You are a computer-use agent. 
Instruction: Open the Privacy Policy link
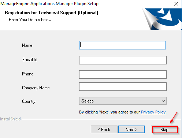(153, 112)
